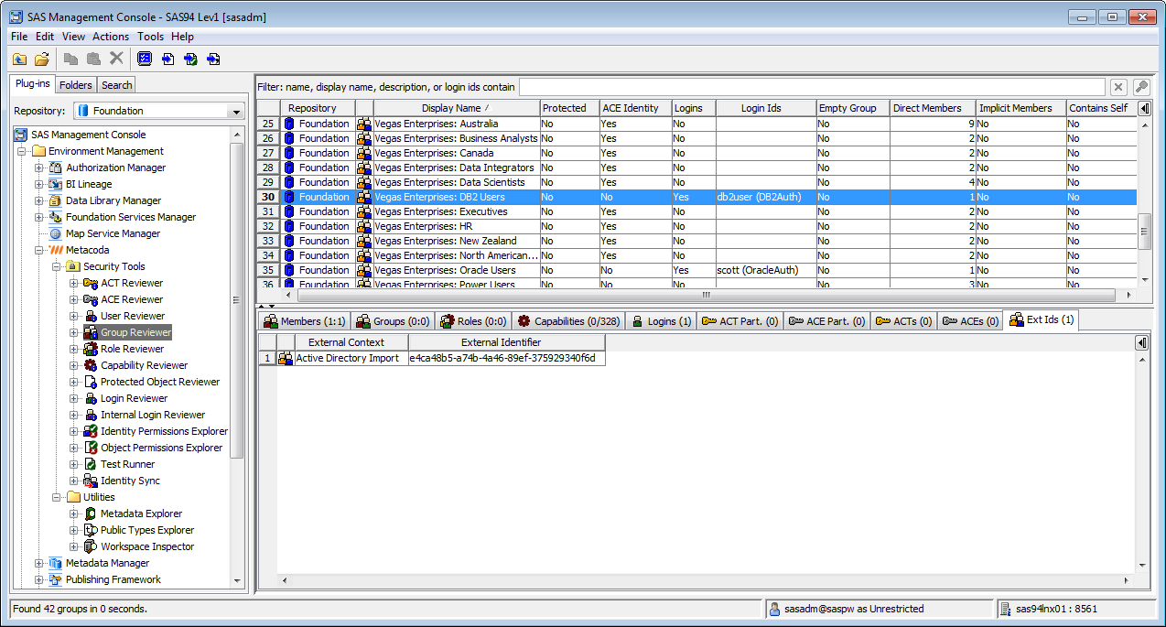Collapse the Environment Management node
The height and width of the screenshot is (627, 1166).
(22, 152)
